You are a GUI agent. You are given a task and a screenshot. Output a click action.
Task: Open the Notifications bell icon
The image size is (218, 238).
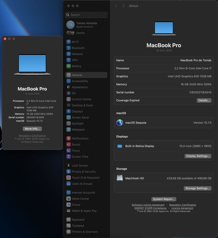click(68, 138)
